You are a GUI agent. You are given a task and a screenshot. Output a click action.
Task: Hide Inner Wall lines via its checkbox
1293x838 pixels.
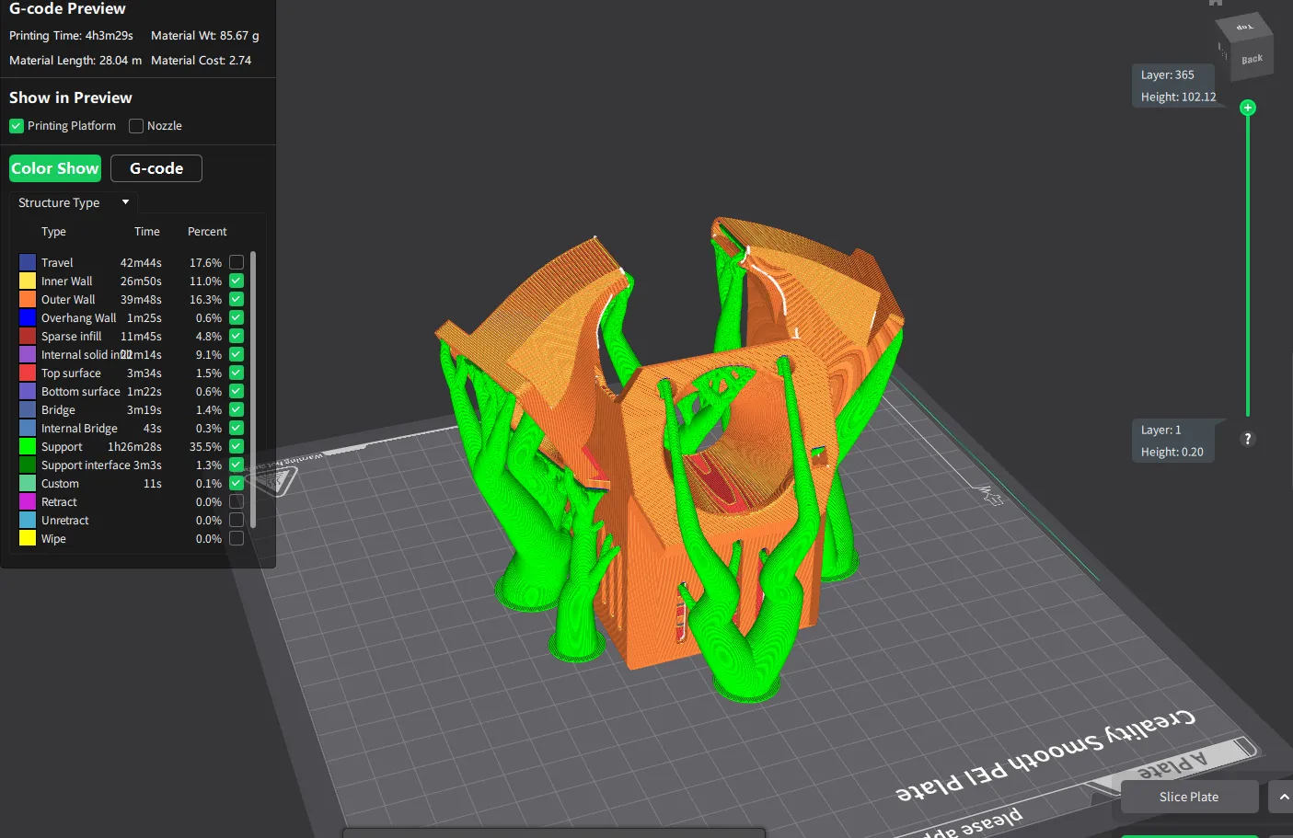pyautogui.click(x=237, y=281)
